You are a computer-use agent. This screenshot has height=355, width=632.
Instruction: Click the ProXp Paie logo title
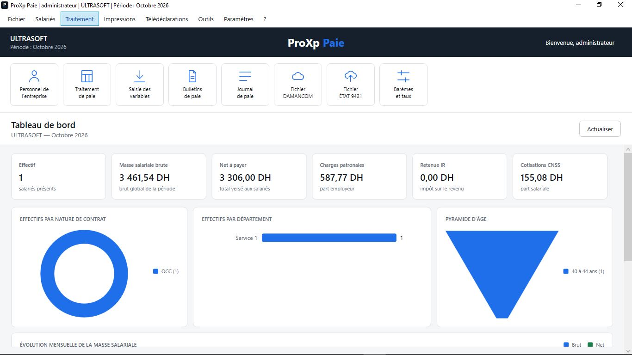click(316, 43)
